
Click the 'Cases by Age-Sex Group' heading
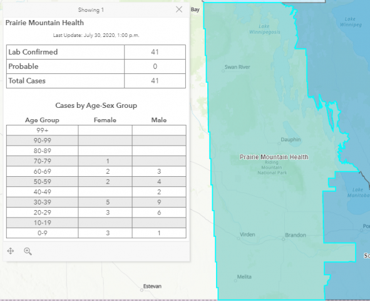click(96, 105)
